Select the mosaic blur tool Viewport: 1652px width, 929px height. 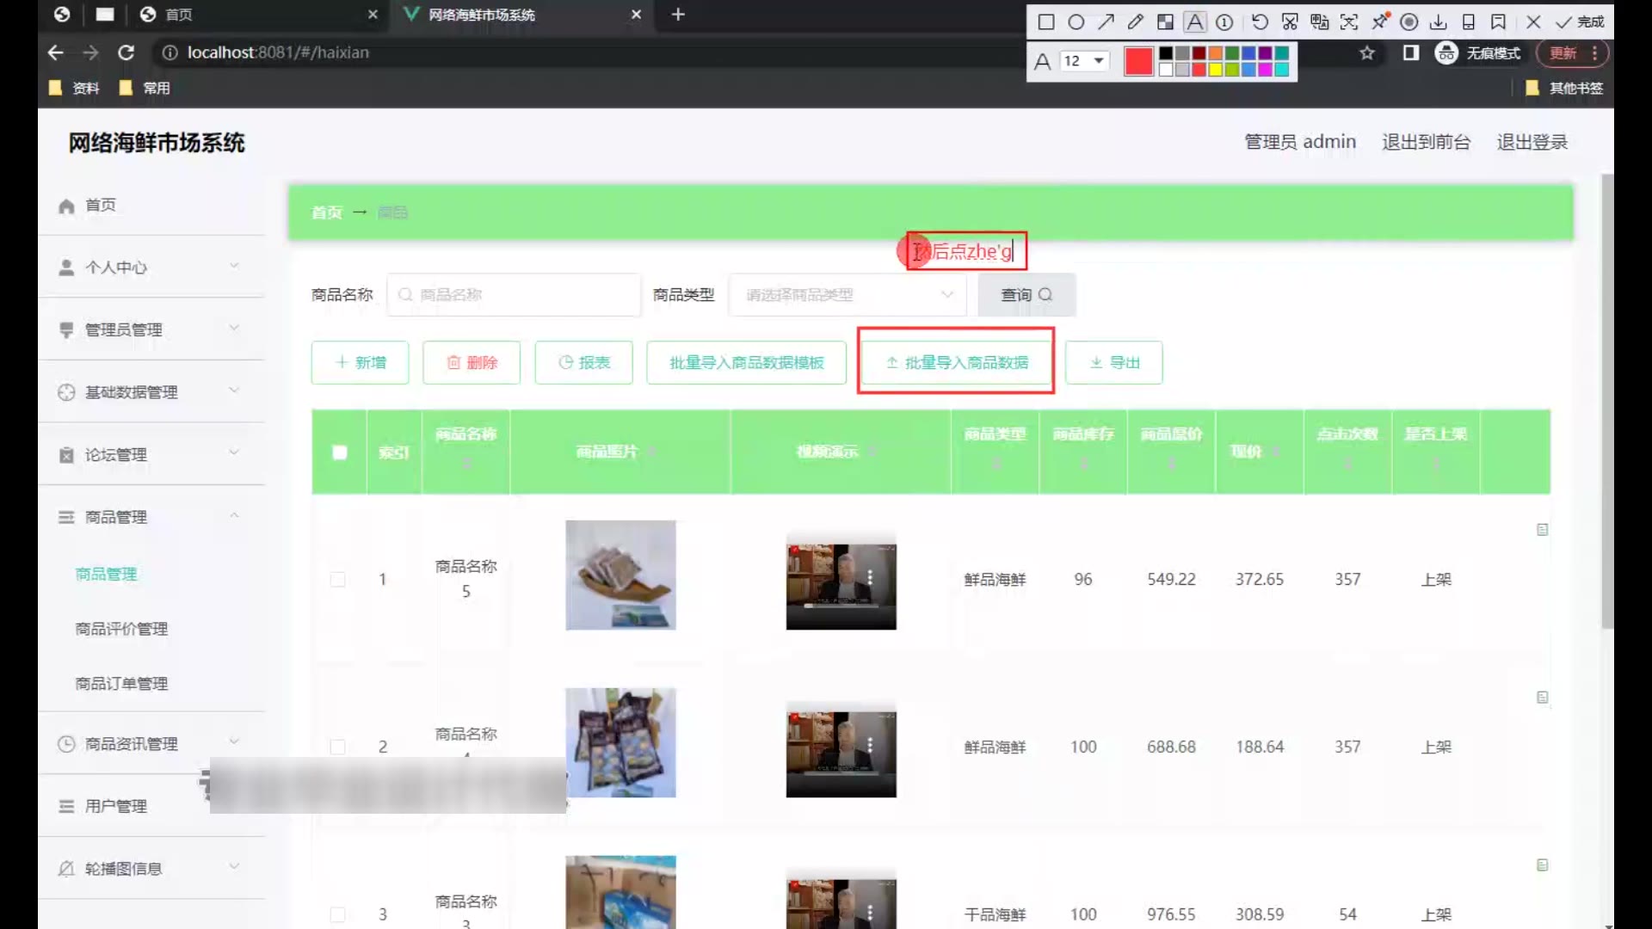pos(1165,22)
